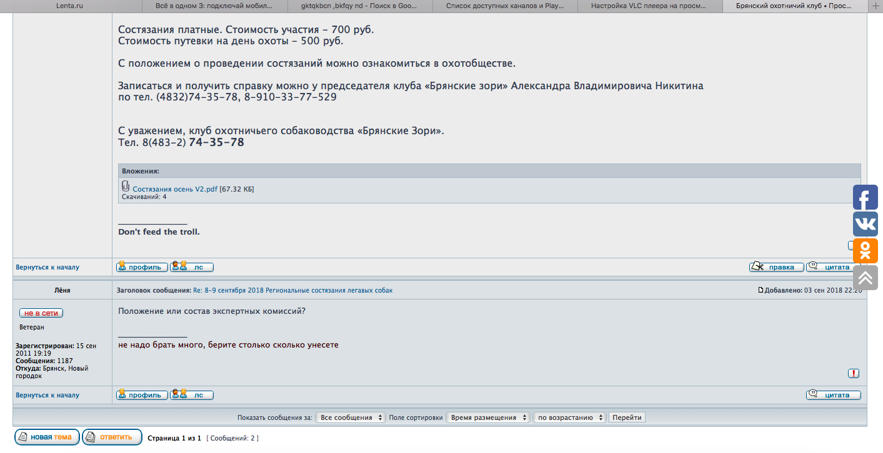The width and height of the screenshot is (883, 453).
Task: Click the gray scroll-to-top arrows icon
Action: [x=866, y=278]
